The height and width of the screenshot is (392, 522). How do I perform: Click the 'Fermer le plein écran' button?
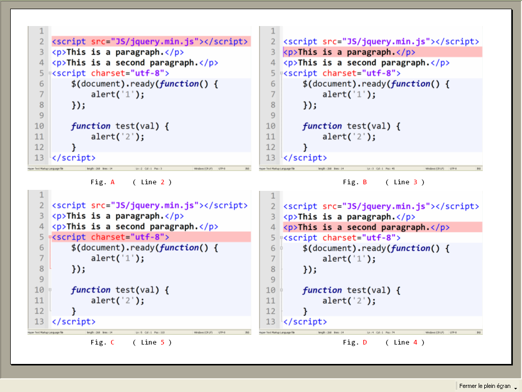point(485,386)
